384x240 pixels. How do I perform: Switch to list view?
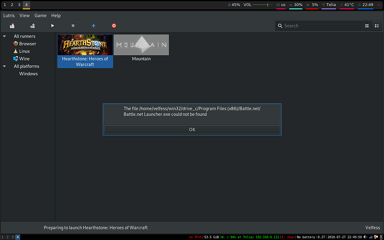(377, 26)
